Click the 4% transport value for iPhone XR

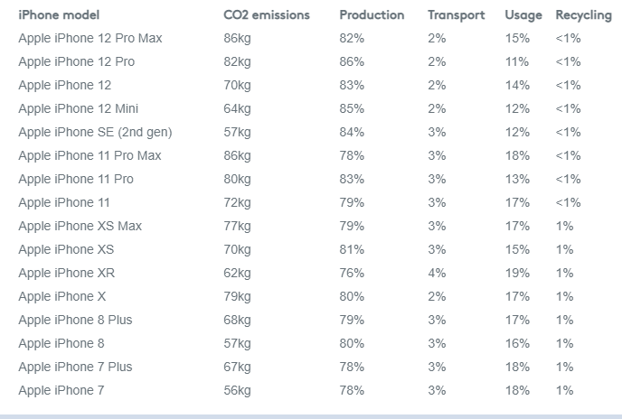pos(437,273)
